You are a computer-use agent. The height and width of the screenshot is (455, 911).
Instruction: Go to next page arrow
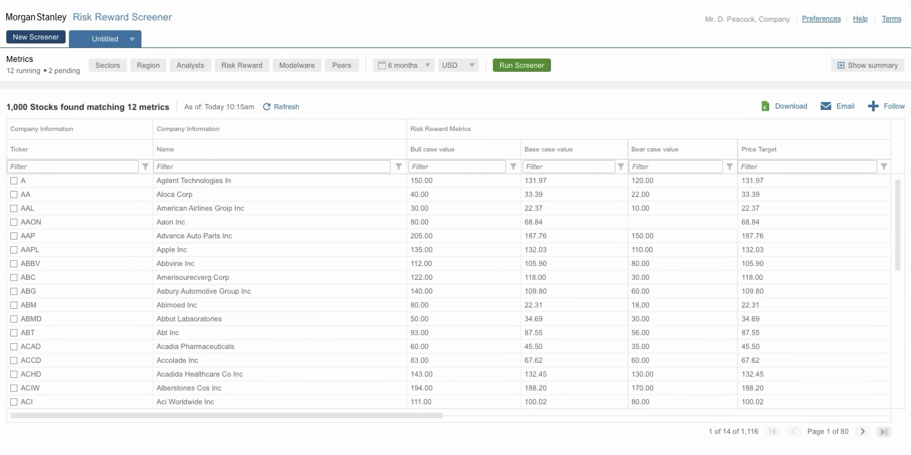coord(863,431)
